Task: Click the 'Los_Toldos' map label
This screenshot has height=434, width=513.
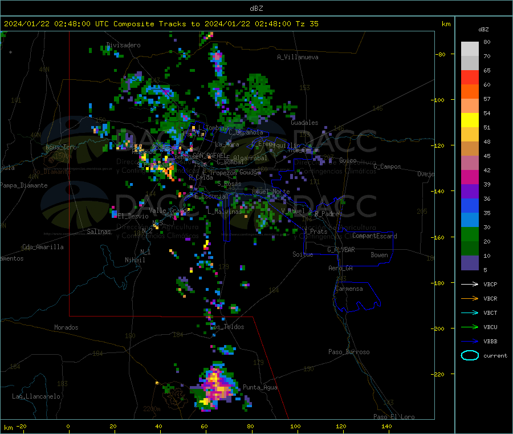Action: tap(227, 327)
